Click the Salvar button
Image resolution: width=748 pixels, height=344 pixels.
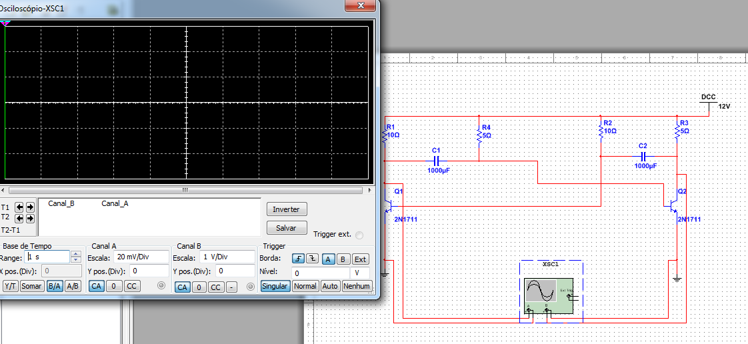tap(286, 228)
